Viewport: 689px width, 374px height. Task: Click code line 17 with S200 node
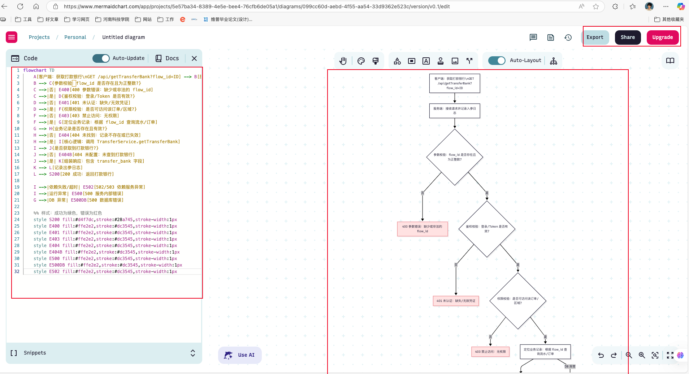pos(74,174)
